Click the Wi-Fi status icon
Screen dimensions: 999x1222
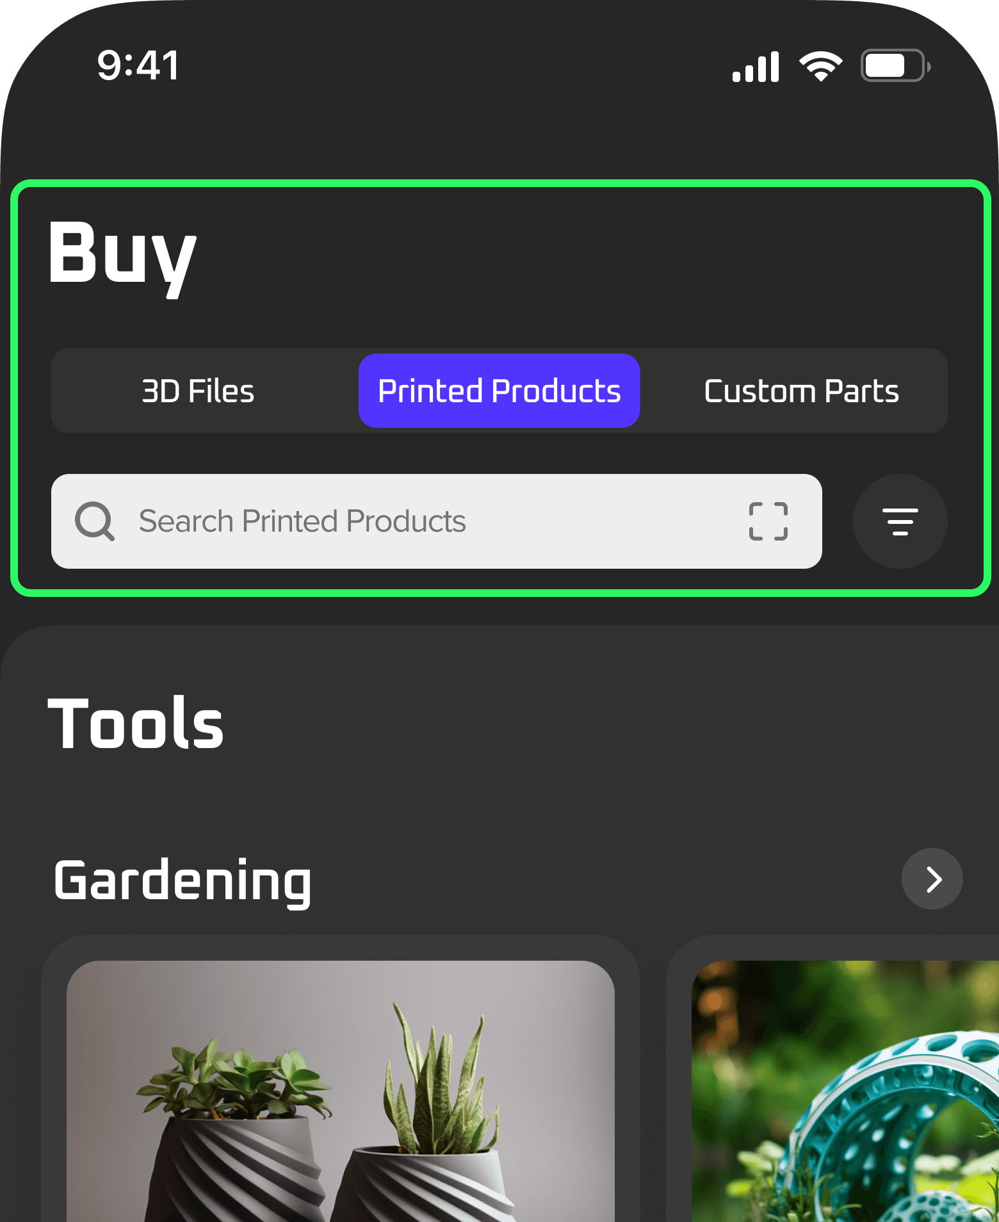click(820, 66)
